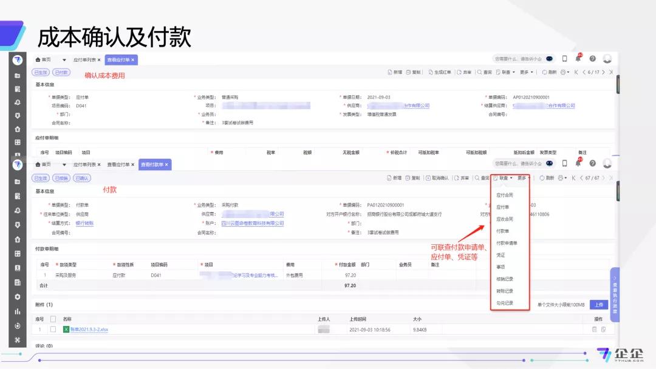Image resolution: width=656 pixels, height=369 pixels.
Task: Click the copy icon beside the attachment's trash icon
Action: 603,330
